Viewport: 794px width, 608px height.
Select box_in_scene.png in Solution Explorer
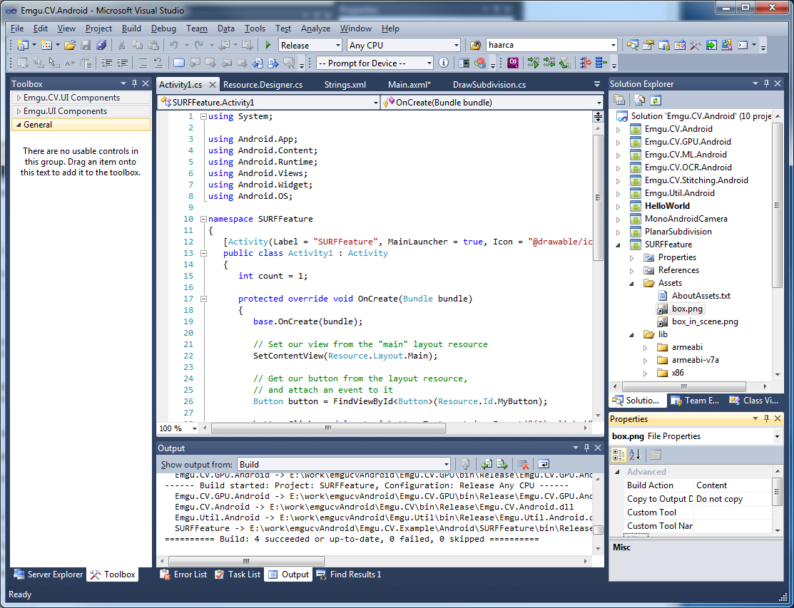[705, 321]
